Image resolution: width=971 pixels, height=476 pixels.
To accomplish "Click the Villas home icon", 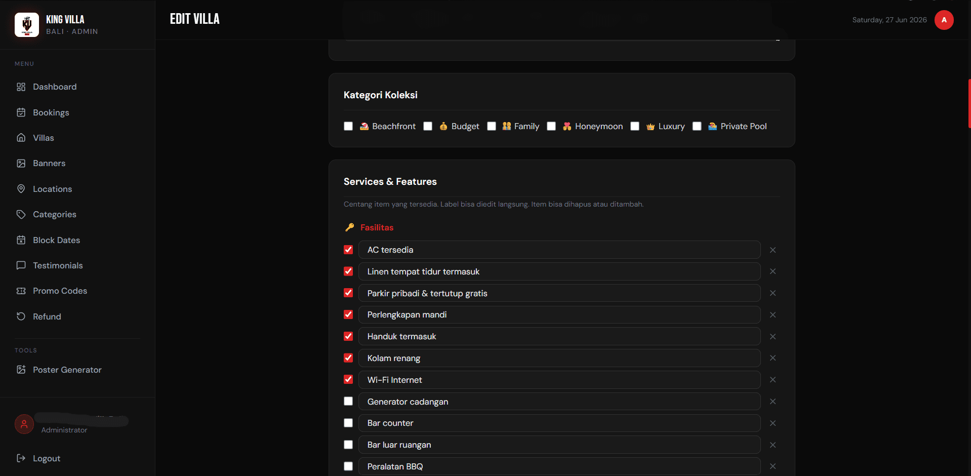I will point(21,138).
